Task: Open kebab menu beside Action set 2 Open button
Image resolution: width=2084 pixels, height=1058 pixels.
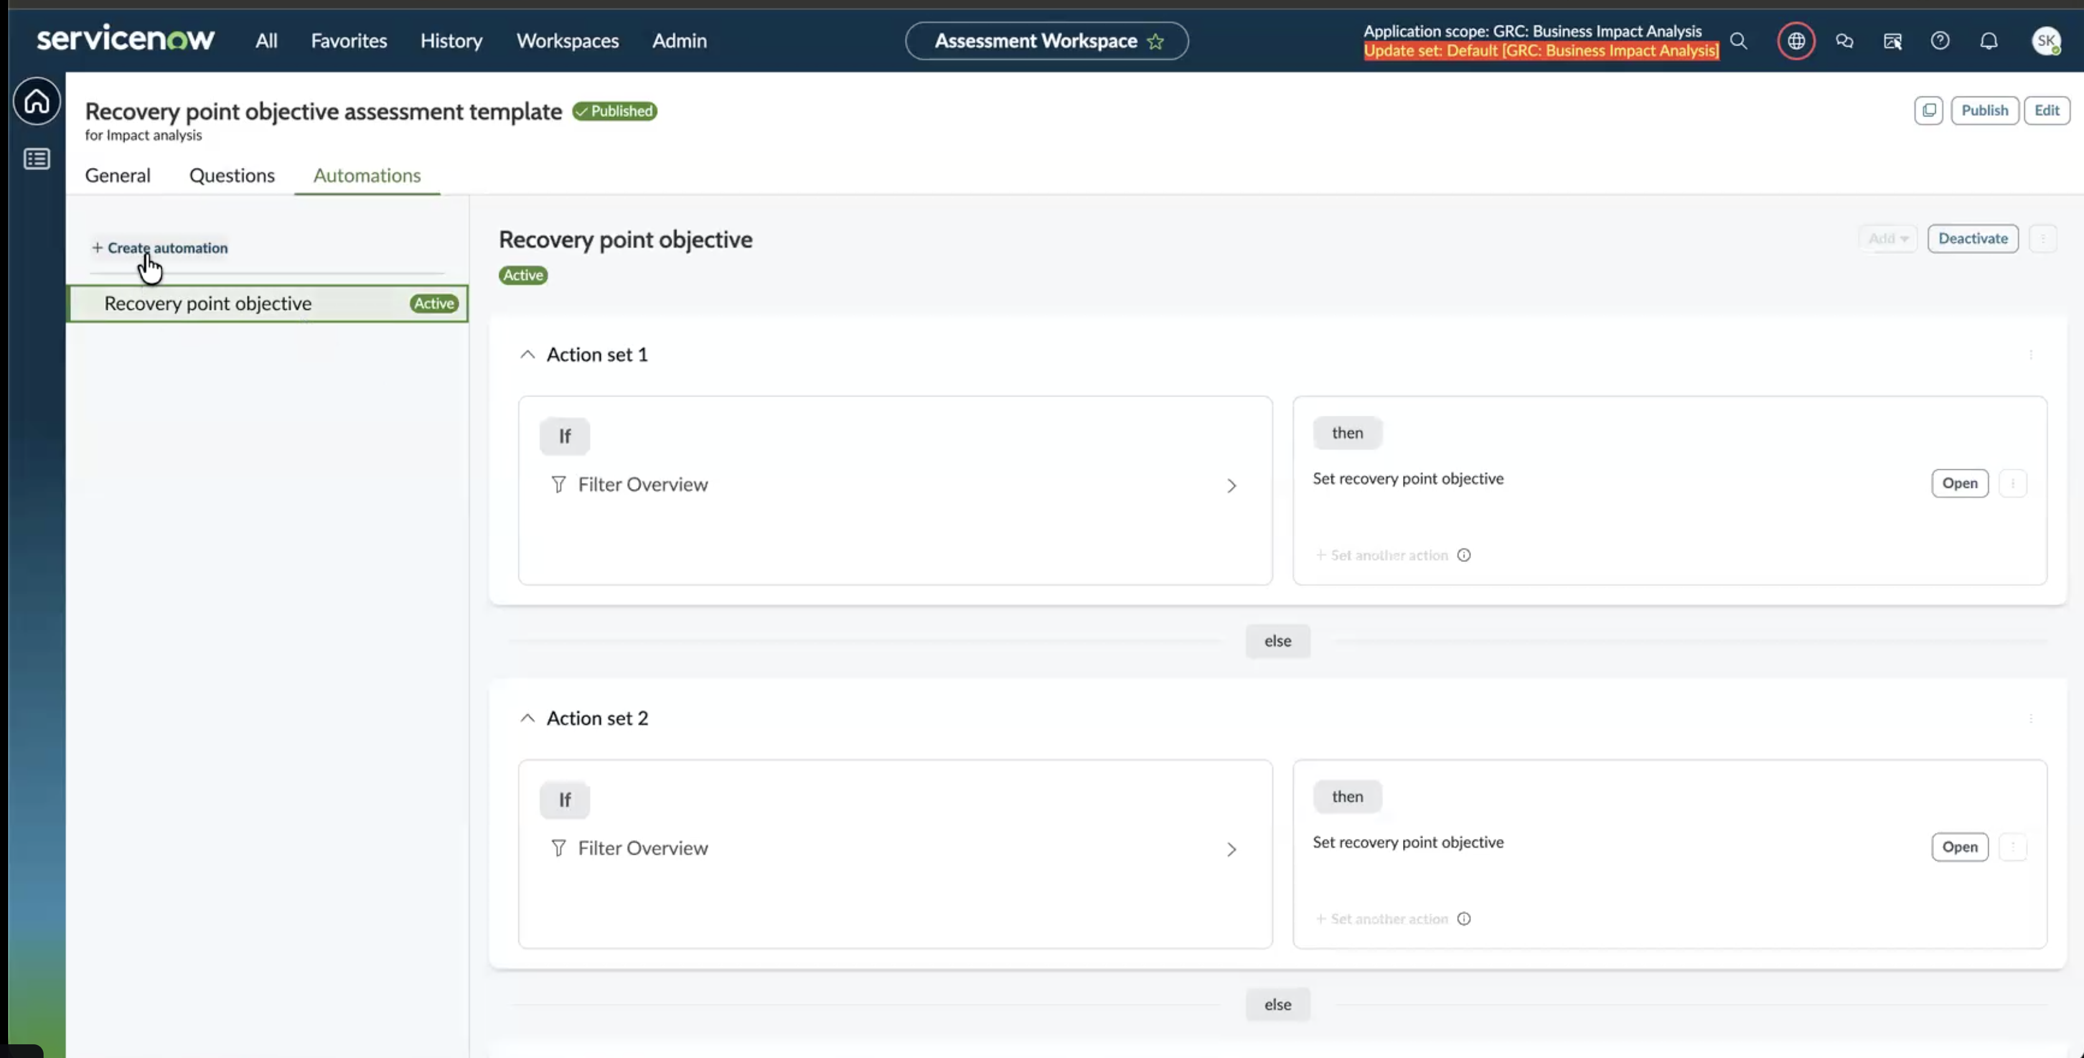Action: (2013, 847)
